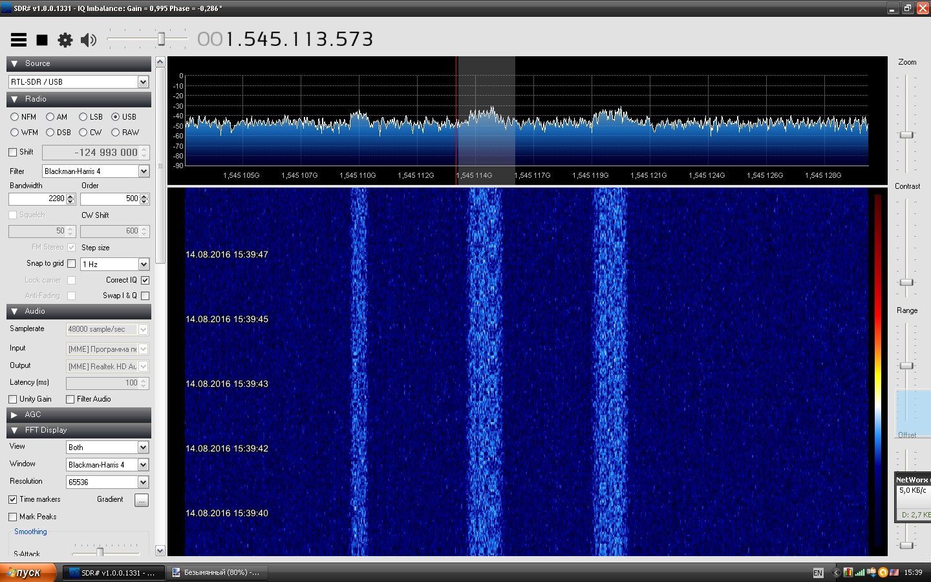Enable the Swap I & Q checkbox

tap(145, 296)
